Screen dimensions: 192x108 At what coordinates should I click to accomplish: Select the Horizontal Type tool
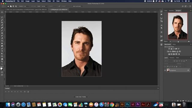[x=2, y=51]
